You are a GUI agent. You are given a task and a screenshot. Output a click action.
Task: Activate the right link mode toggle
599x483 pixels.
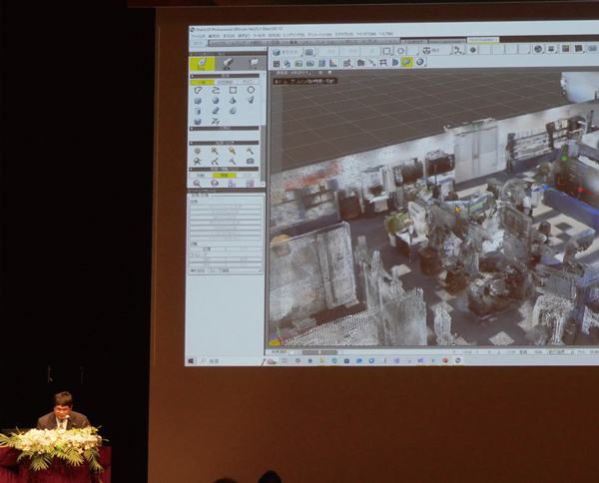248,176
